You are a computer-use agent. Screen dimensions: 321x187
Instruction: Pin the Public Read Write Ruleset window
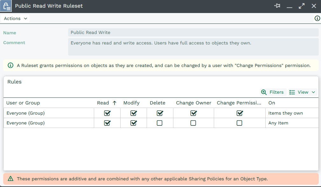[x=277, y=6]
